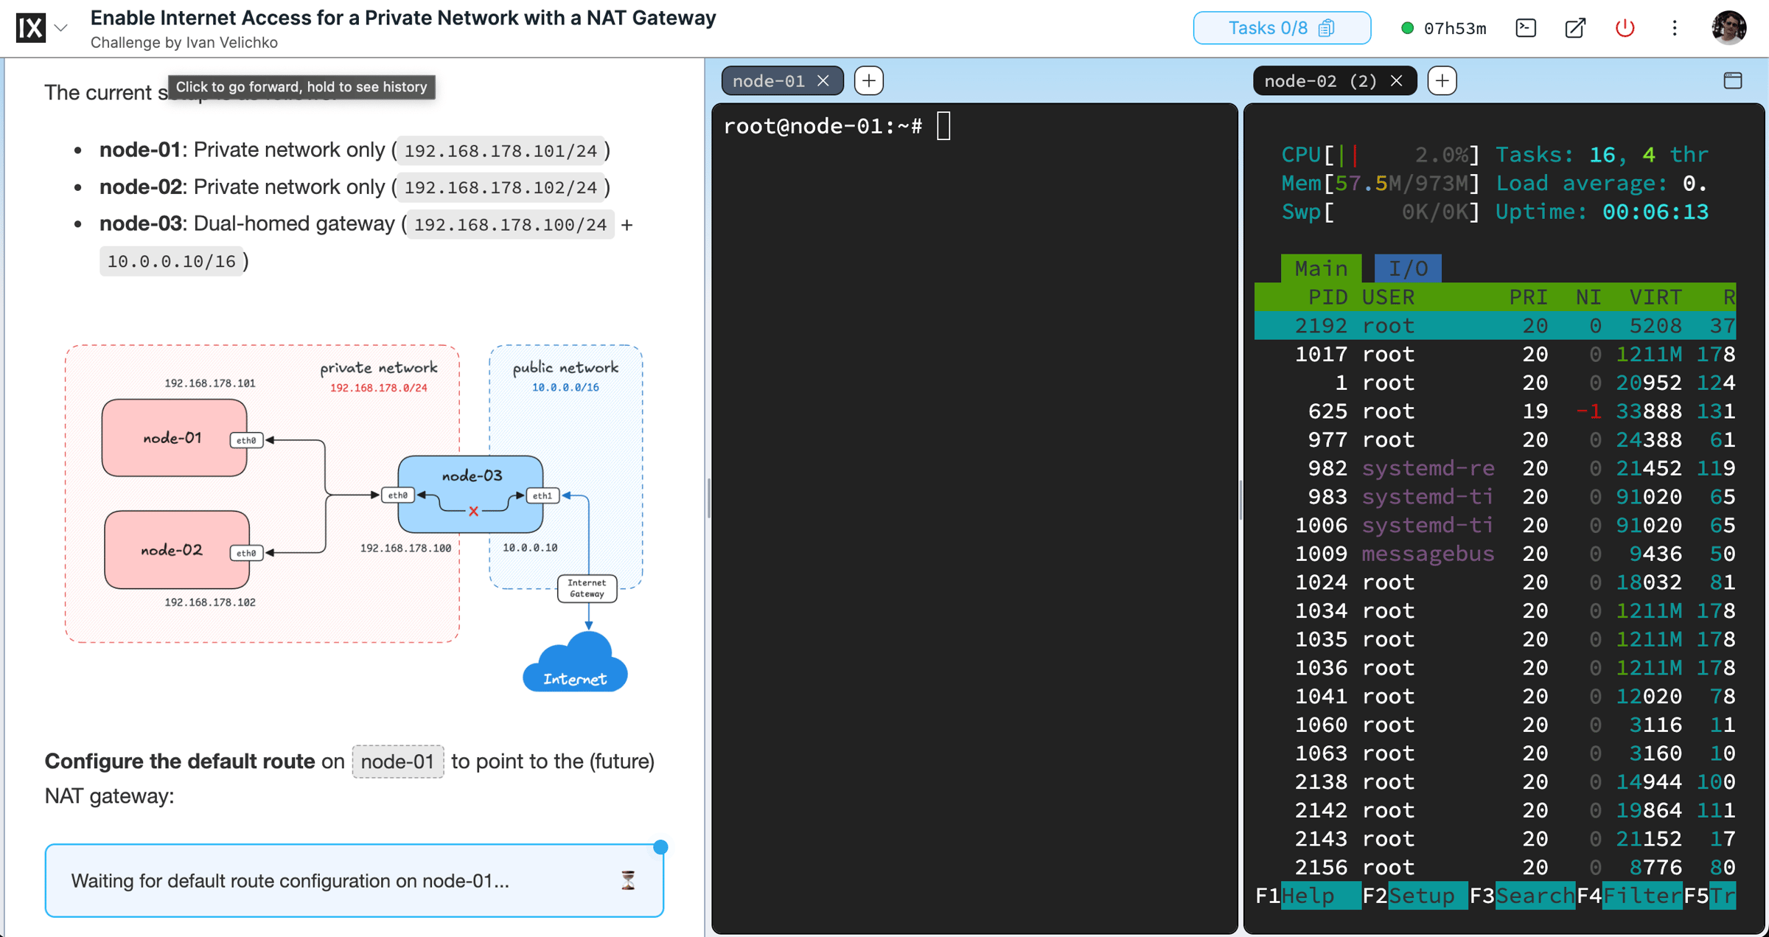The width and height of the screenshot is (1769, 937).
Task: Close the node-01 terminal tab
Action: click(x=823, y=80)
